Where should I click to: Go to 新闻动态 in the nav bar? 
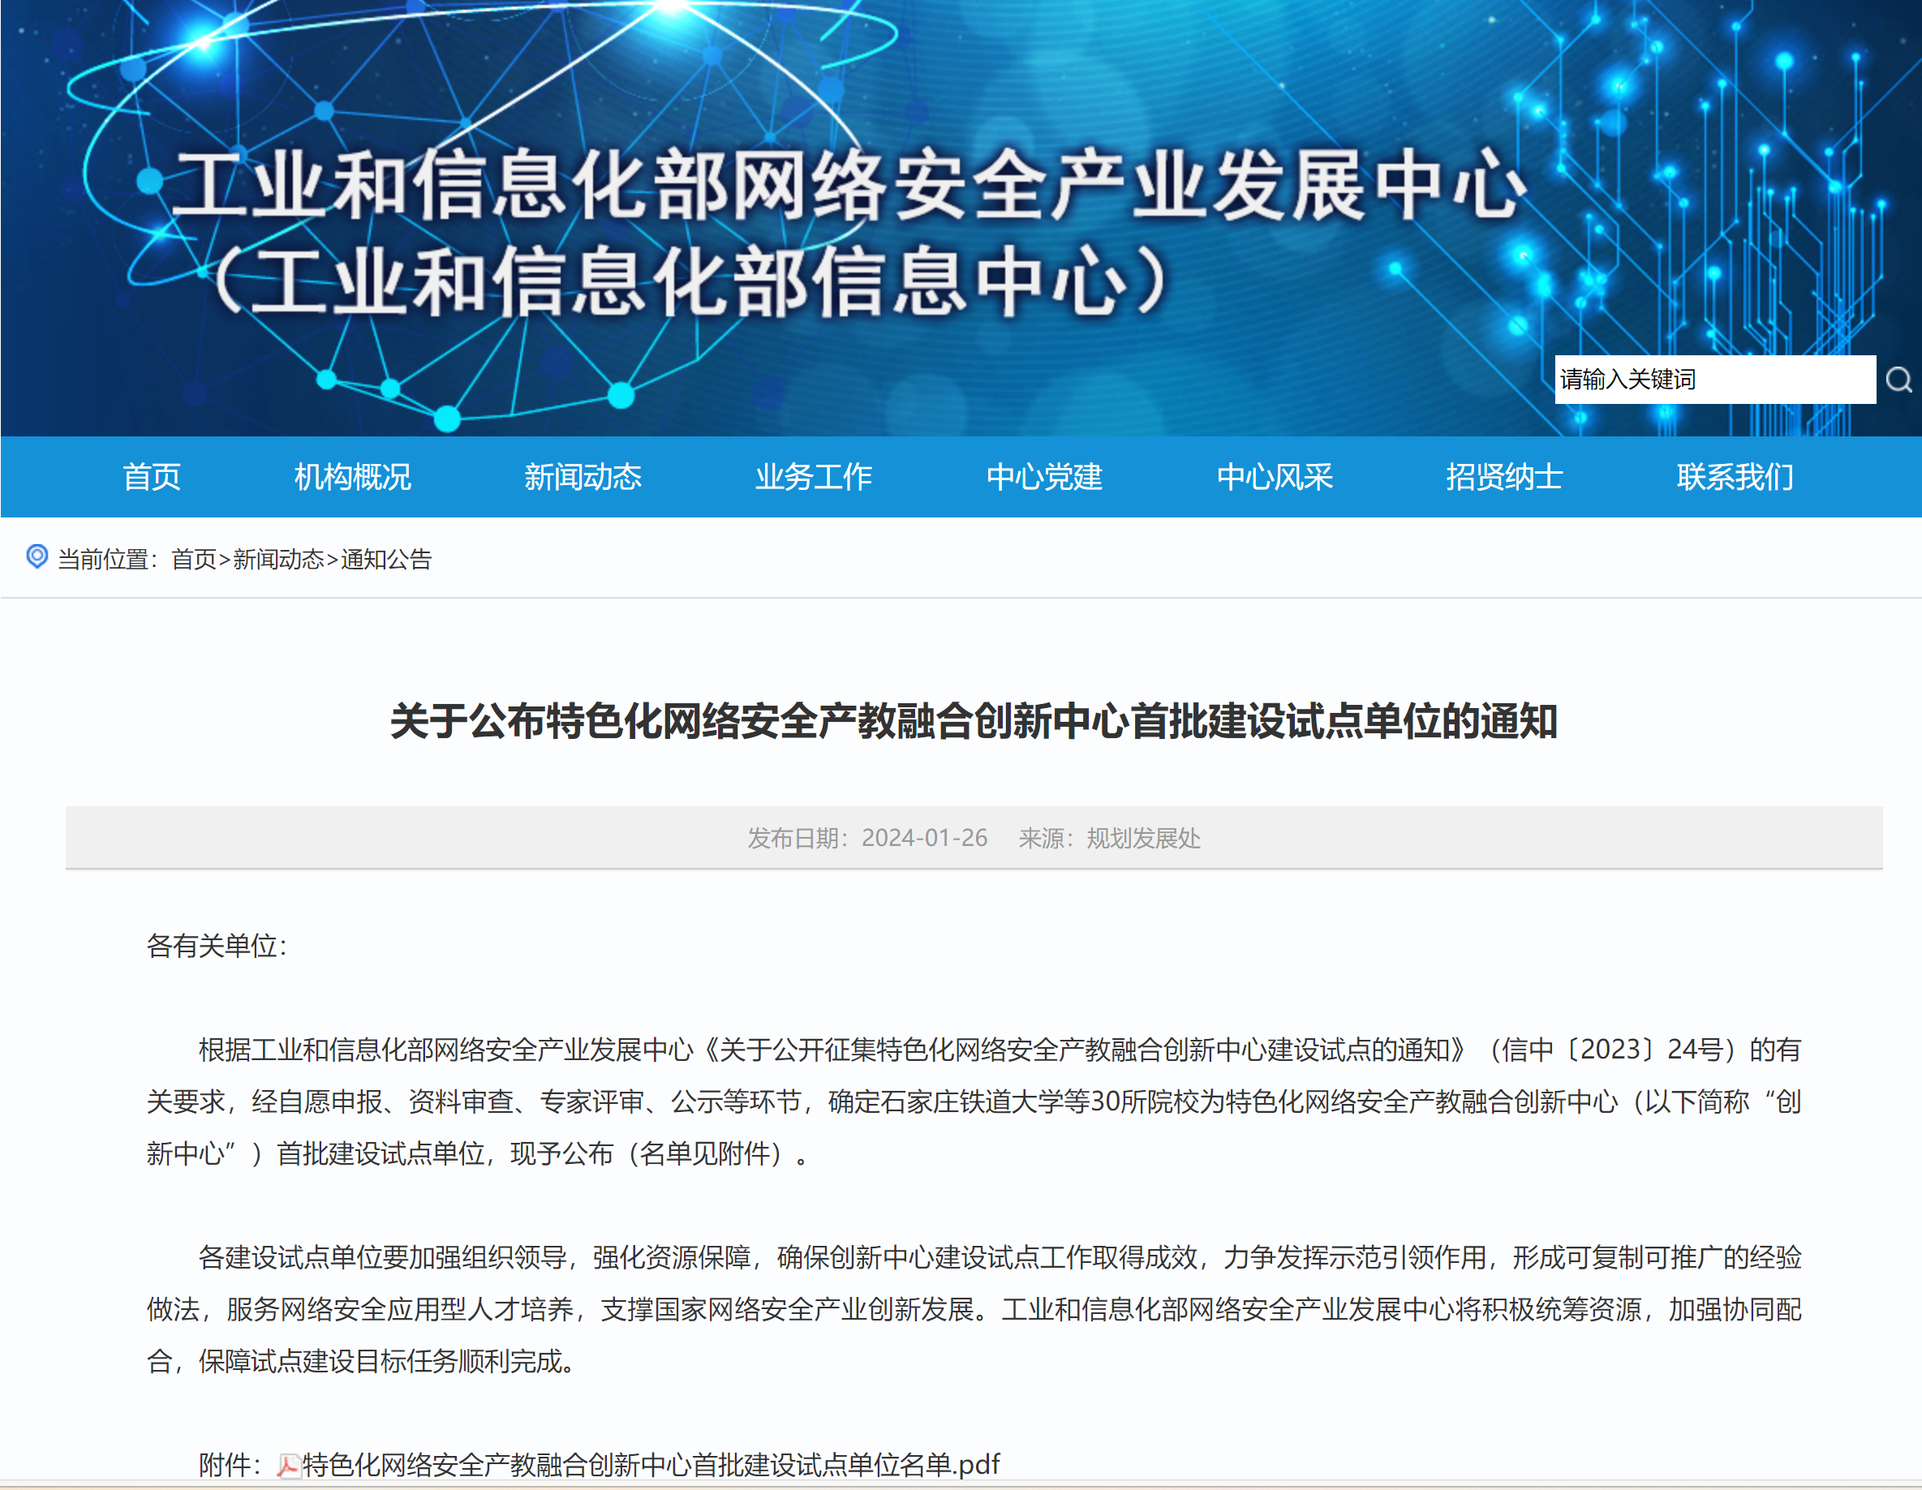click(583, 477)
